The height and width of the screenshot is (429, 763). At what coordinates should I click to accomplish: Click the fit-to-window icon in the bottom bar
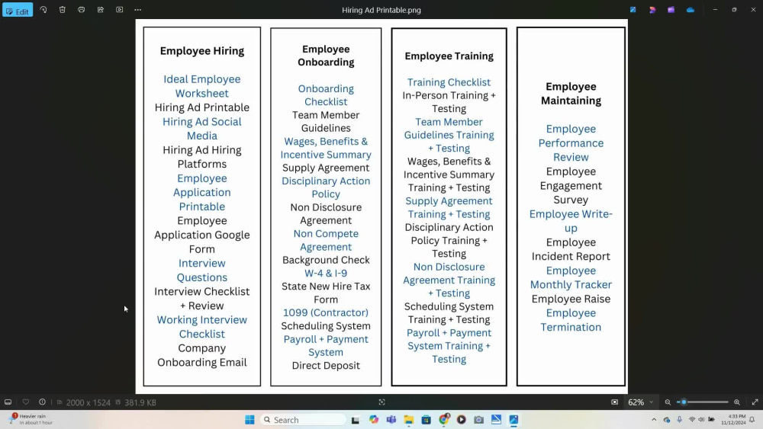click(x=381, y=402)
